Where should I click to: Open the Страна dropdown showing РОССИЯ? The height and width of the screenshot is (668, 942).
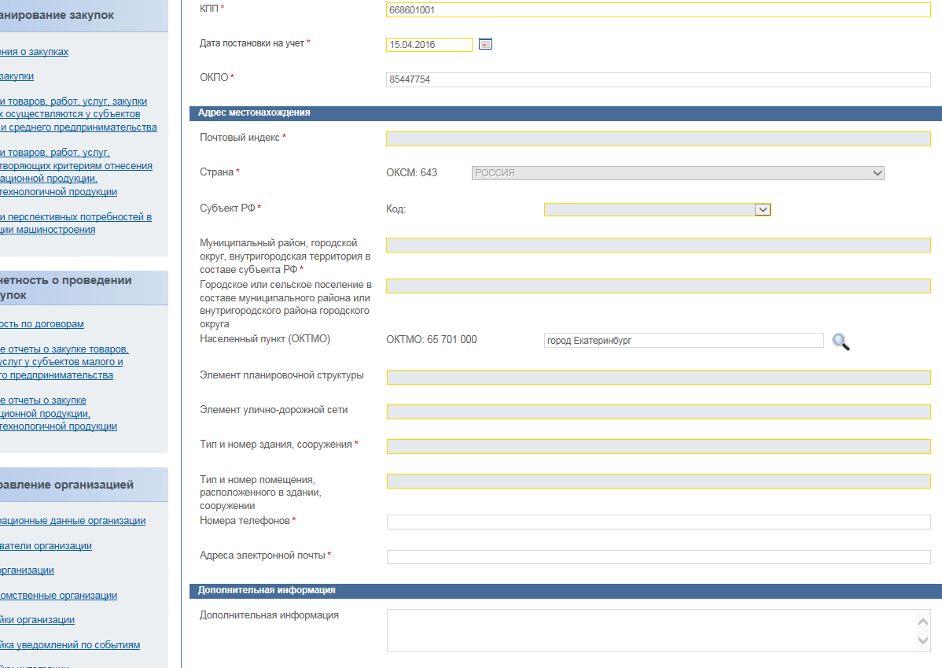tap(678, 173)
